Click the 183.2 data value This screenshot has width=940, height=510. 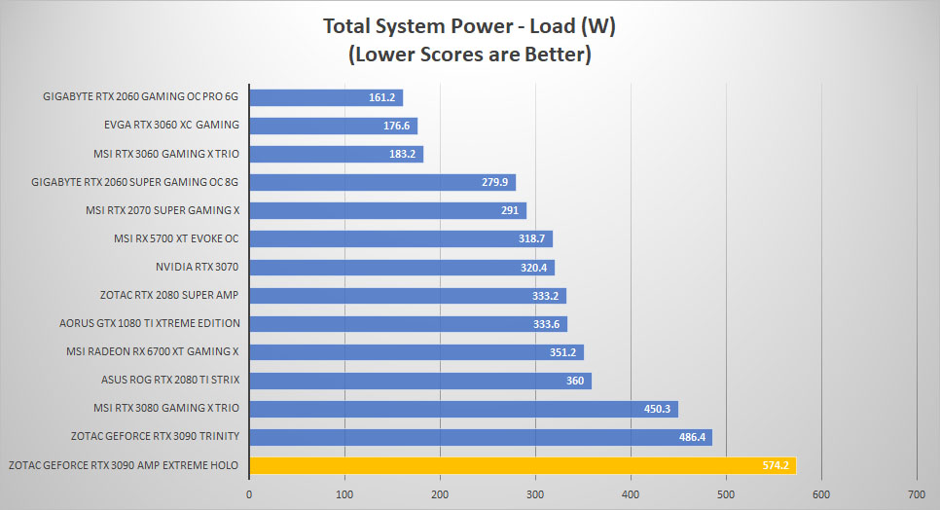[x=402, y=154]
